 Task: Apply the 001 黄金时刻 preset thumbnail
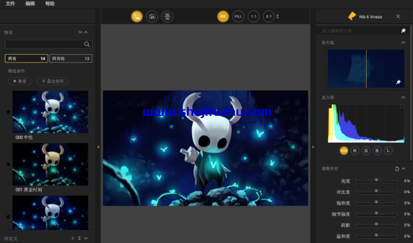[50, 164]
